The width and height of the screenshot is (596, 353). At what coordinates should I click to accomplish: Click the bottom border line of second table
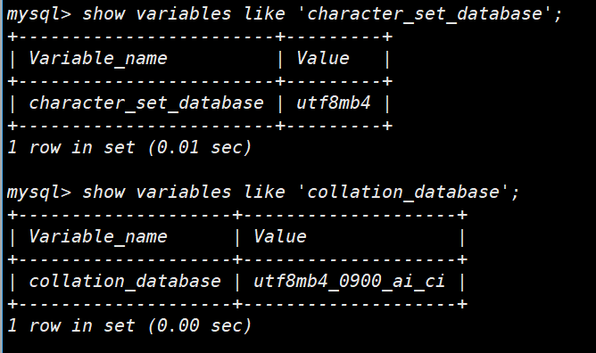coord(236,304)
